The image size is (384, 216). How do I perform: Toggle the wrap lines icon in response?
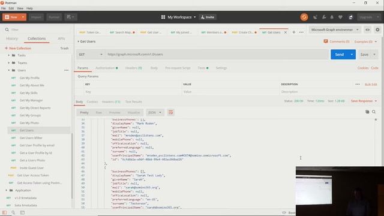pos(170,112)
